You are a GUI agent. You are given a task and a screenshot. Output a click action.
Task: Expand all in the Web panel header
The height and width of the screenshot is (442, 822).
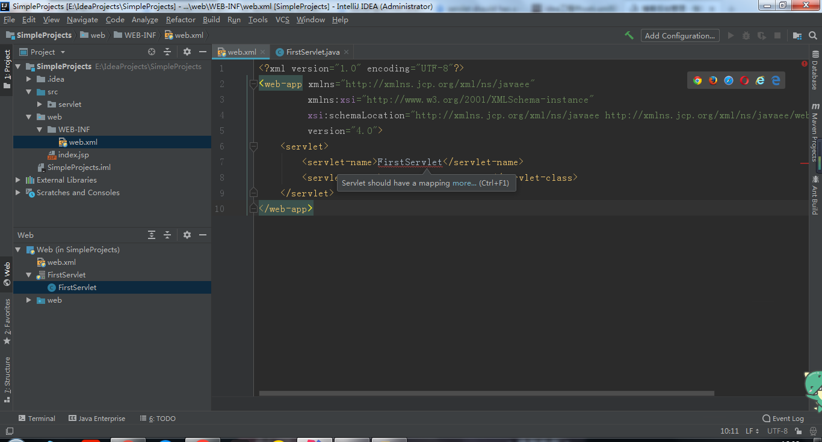152,235
